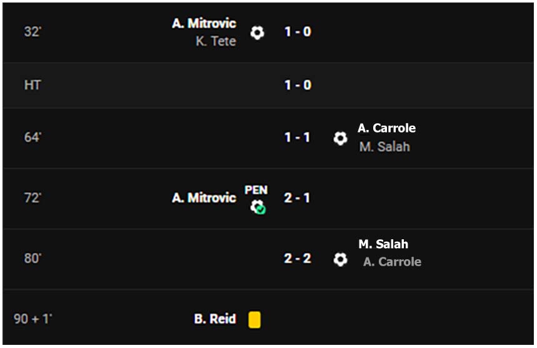Select A. Carrole assist at 80'
The height and width of the screenshot is (348, 537).
click(392, 262)
